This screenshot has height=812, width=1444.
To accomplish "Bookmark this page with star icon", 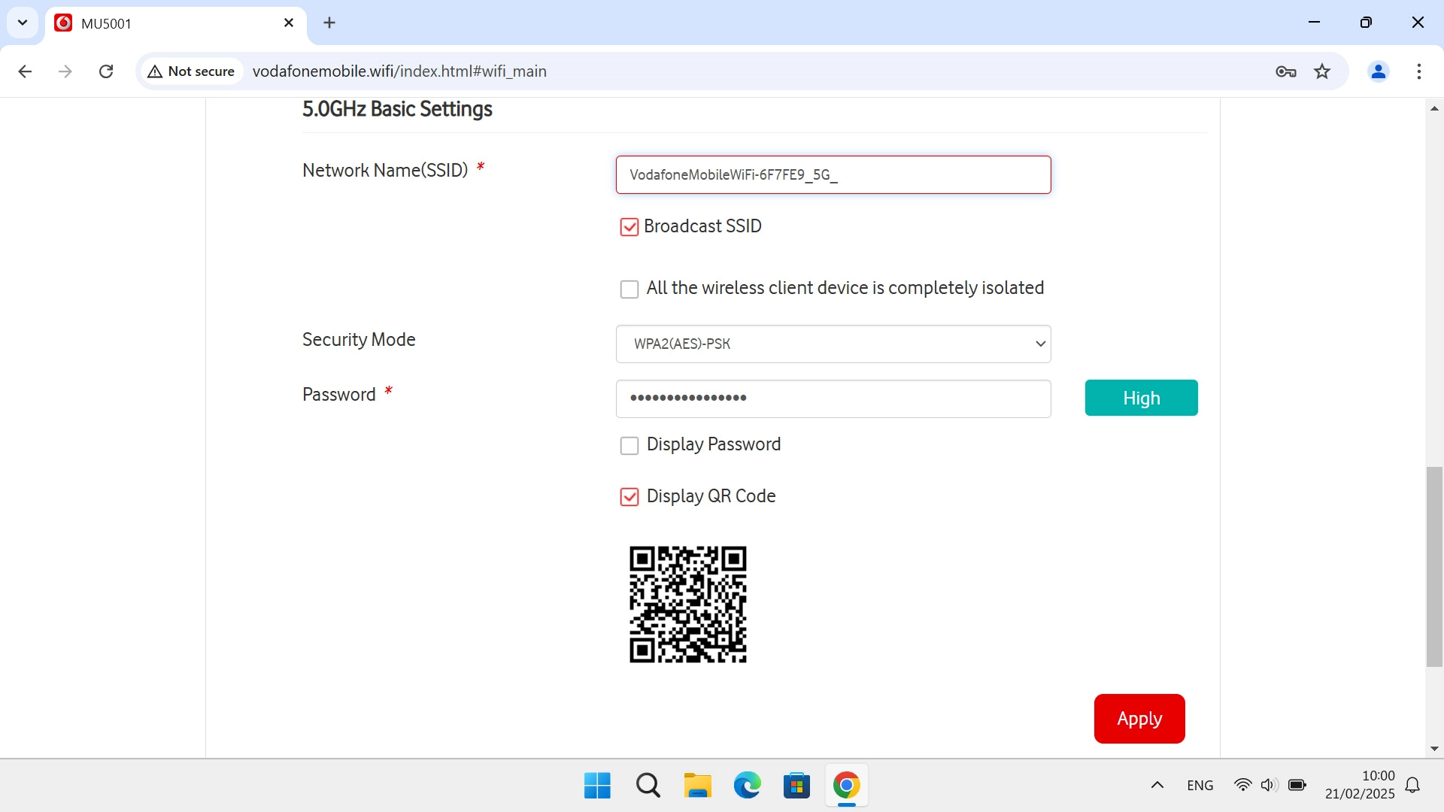I will click(1322, 71).
